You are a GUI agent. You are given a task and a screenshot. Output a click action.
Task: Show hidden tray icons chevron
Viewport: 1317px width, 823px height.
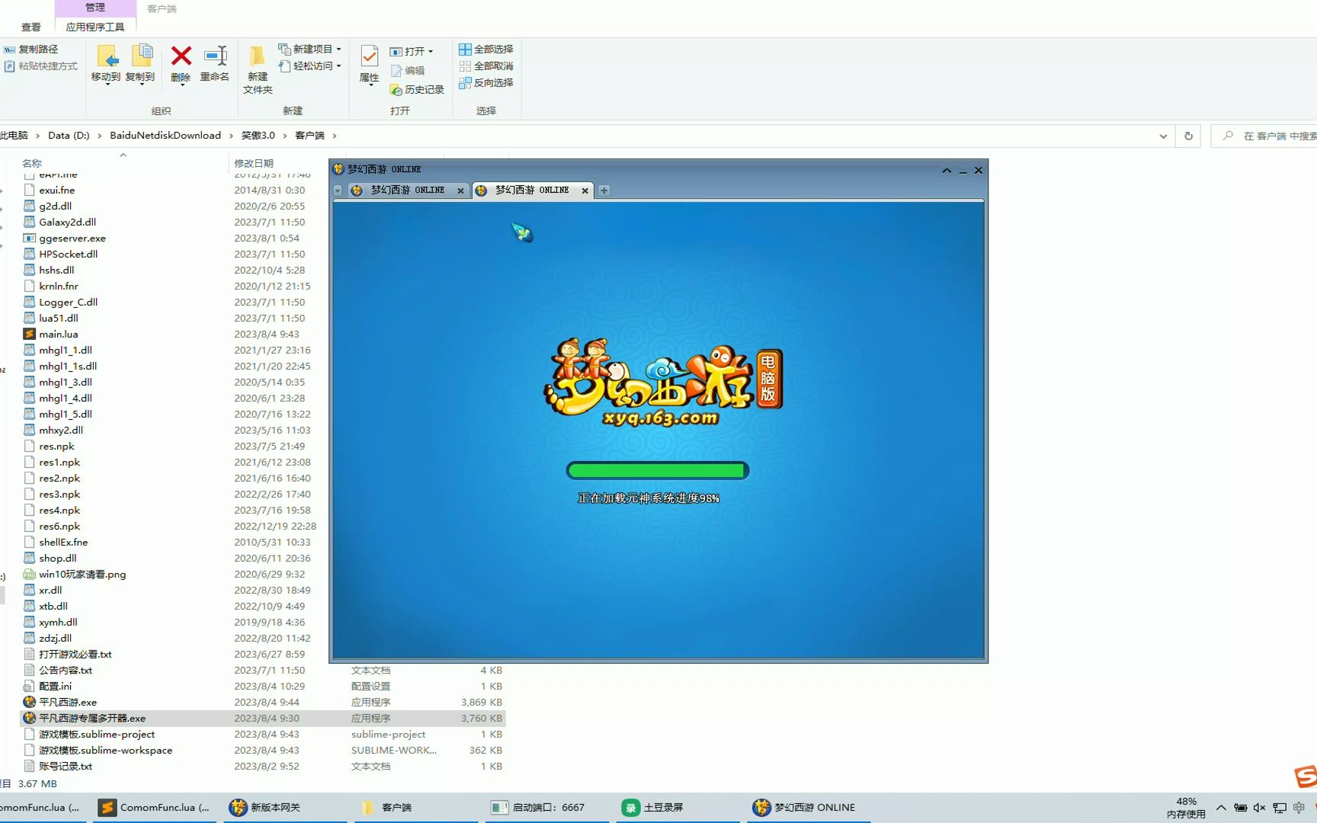coord(1221,808)
